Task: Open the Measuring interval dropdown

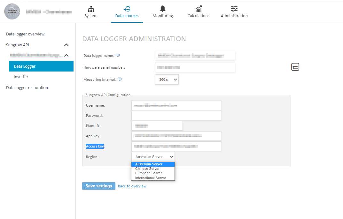Action: click(167, 79)
